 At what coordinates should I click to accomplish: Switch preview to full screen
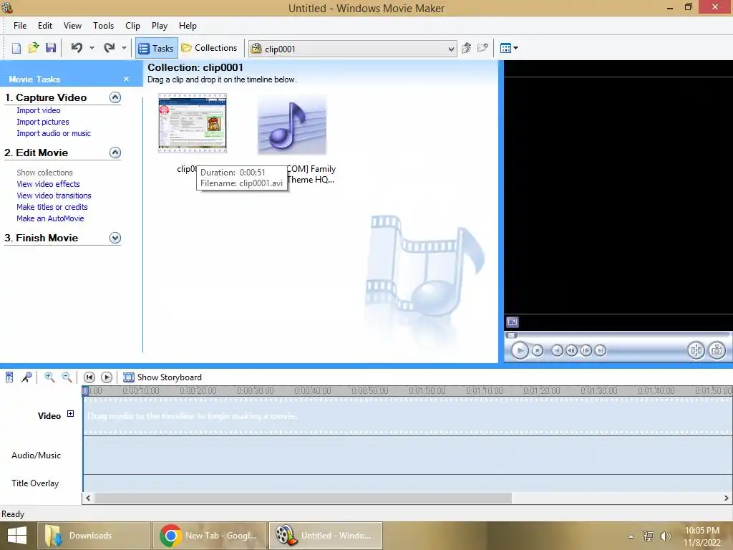click(513, 322)
